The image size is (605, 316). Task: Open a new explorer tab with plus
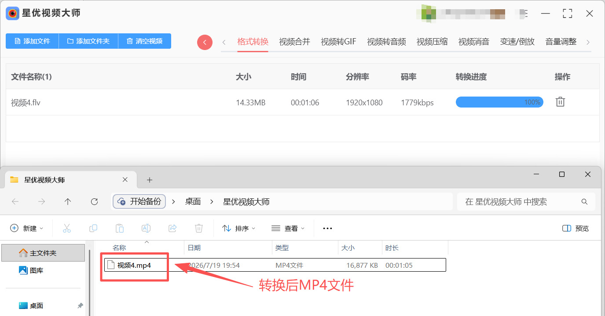[150, 180]
